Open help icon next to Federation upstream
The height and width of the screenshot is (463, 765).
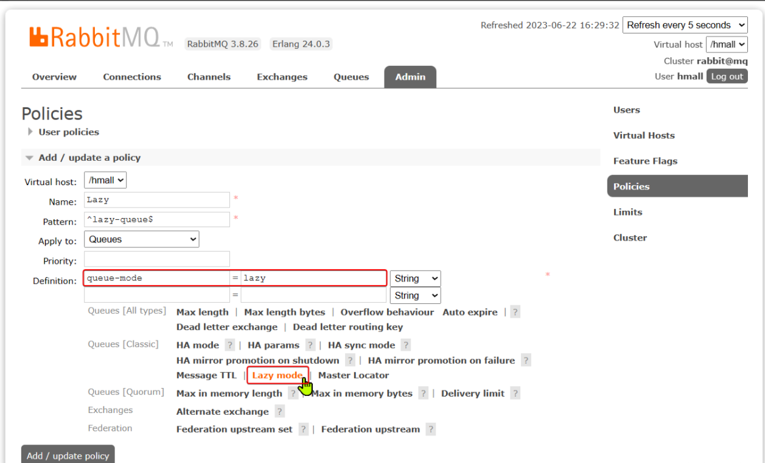pos(431,429)
